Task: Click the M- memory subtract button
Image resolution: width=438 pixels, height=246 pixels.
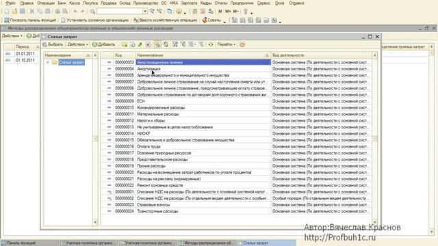Action: [x=235, y=12]
